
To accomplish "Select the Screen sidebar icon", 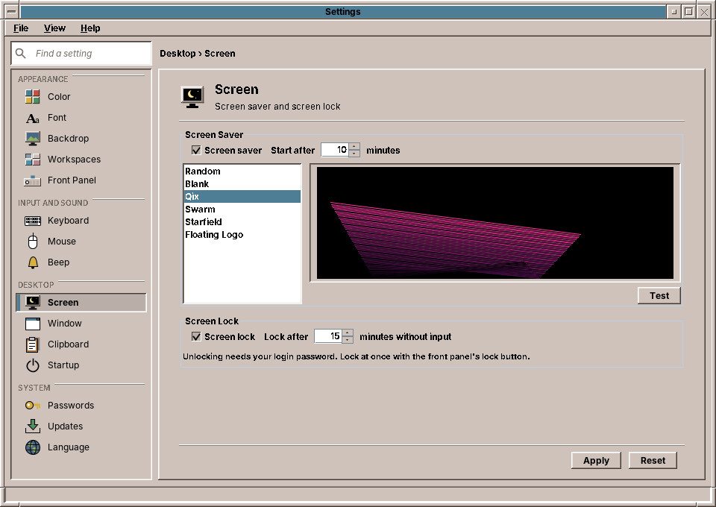I will [x=32, y=303].
